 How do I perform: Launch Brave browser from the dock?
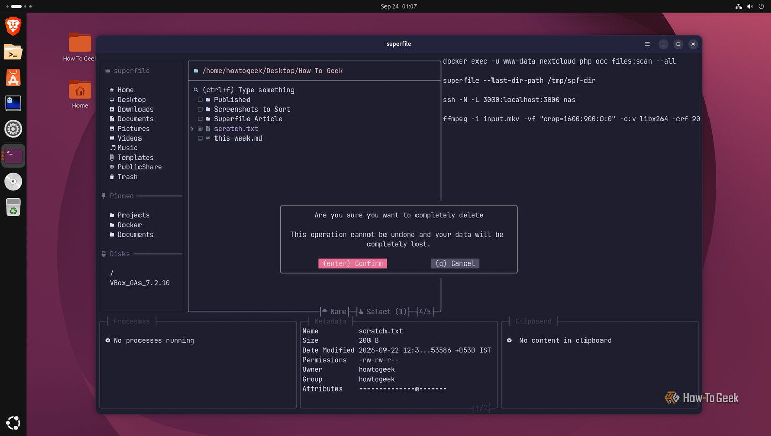point(13,26)
